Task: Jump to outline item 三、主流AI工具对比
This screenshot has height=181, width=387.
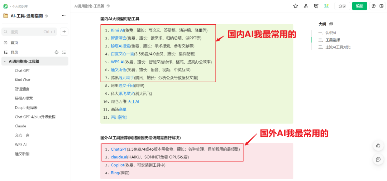Action: pyautogui.click(x=334, y=47)
